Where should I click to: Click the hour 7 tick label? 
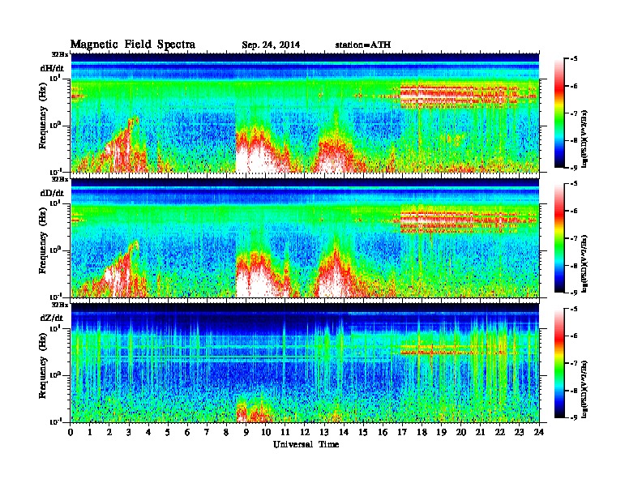click(208, 432)
